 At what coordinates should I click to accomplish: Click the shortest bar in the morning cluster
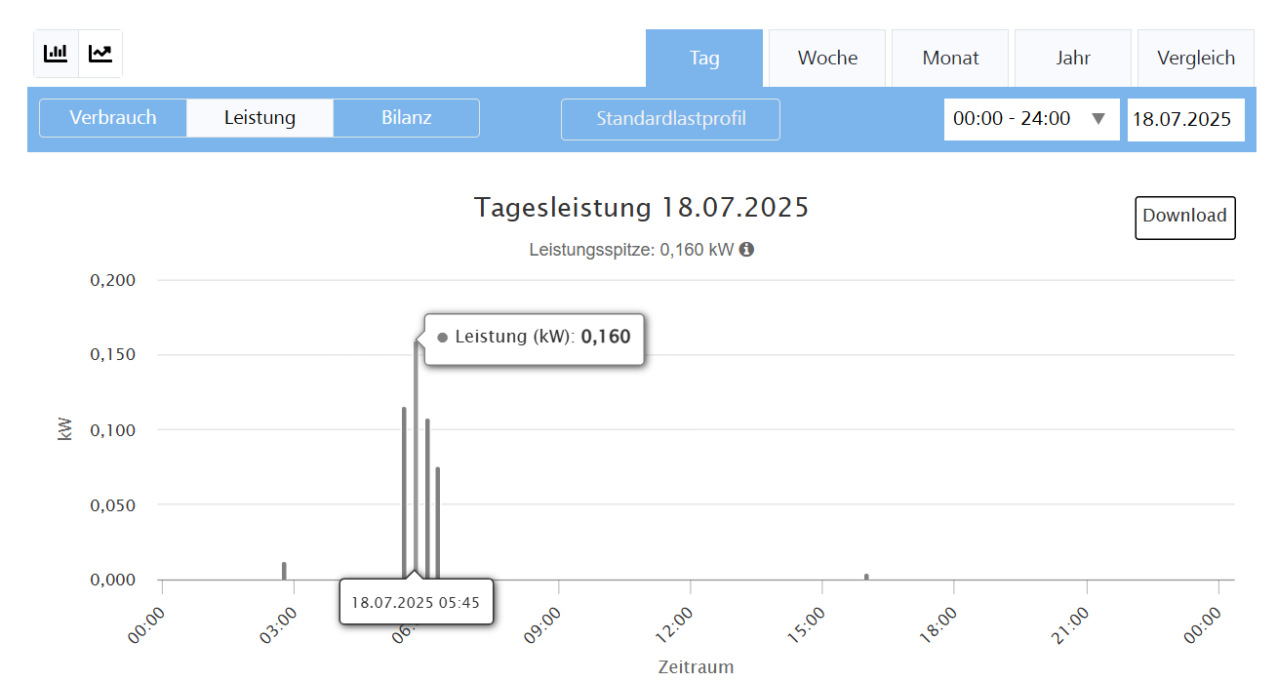[x=438, y=523]
